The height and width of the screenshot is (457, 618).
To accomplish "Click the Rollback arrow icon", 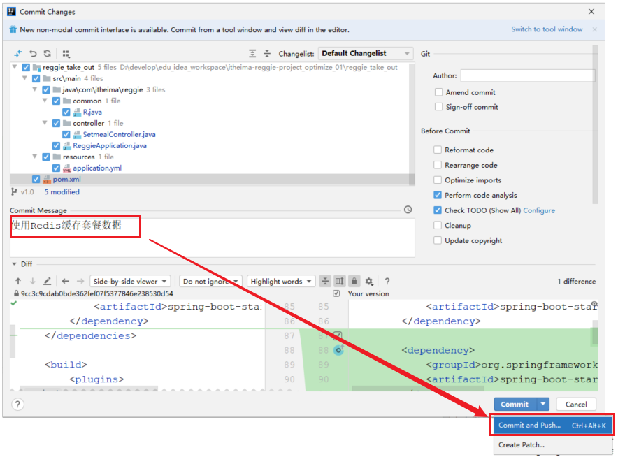I will 33,53.
